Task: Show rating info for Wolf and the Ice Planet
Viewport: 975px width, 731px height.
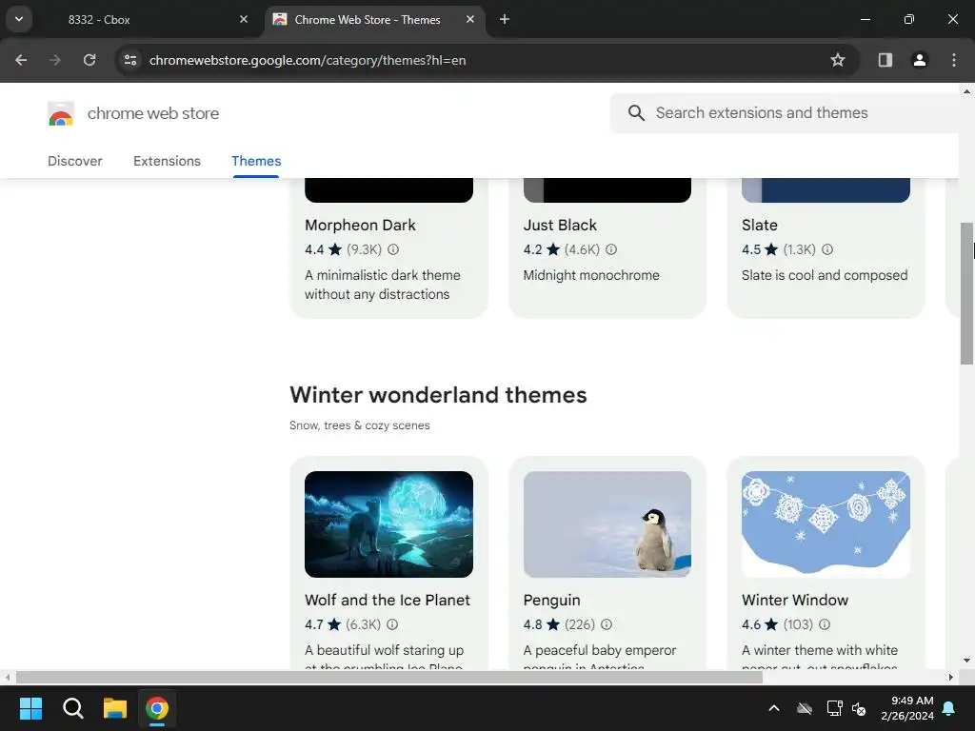Action: coord(392,624)
